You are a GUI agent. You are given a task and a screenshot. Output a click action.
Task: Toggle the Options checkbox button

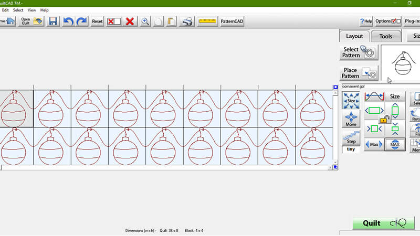pos(388,22)
